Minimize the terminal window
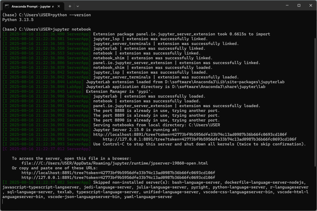 pos(287,6)
